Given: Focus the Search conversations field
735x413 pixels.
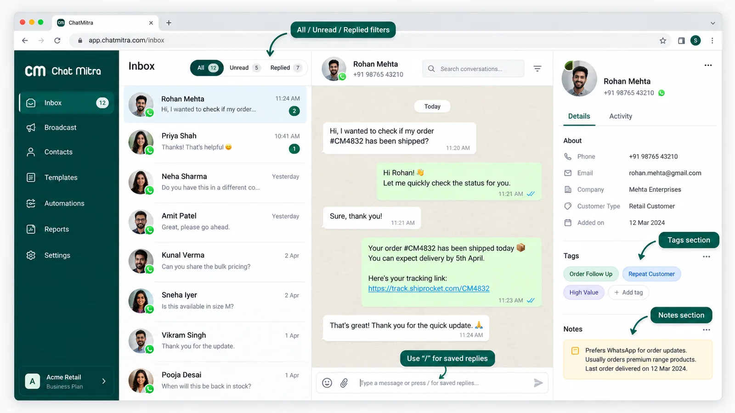Looking at the screenshot, I should (x=473, y=69).
